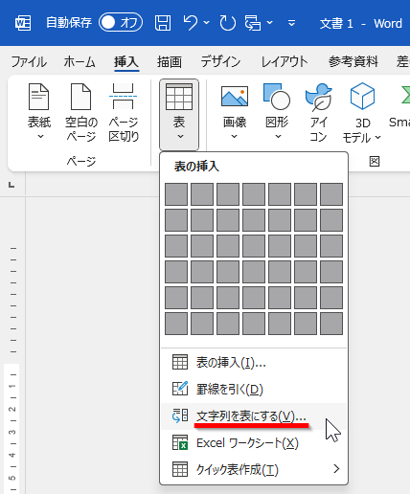Click the bottom-right cell of table grid

(x=331, y=324)
